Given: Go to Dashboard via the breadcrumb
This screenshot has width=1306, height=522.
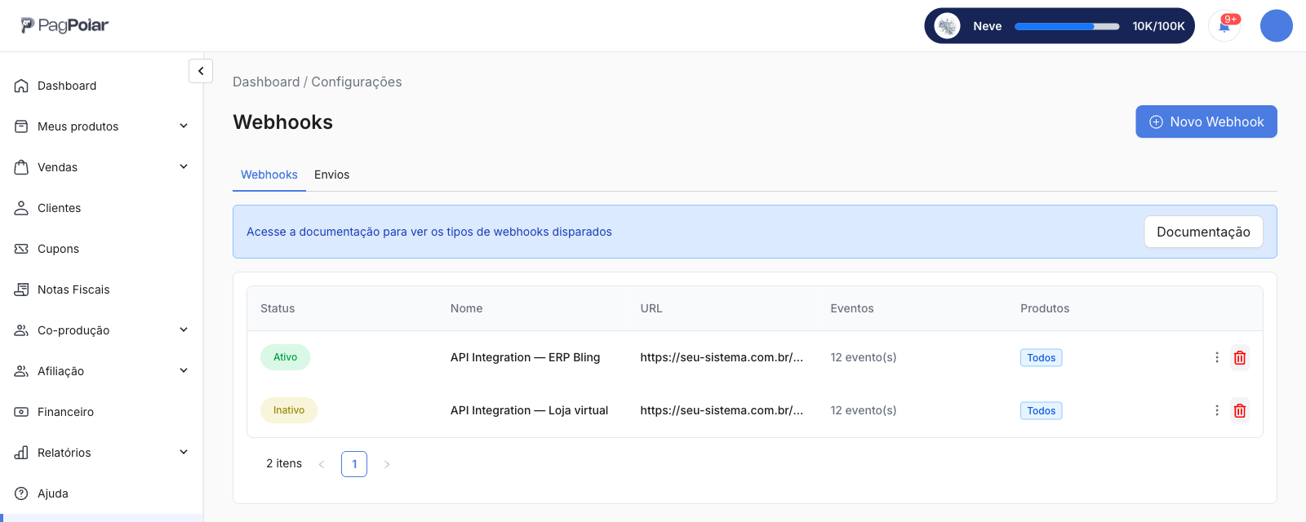Looking at the screenshot, I should (x=266, y=82).
